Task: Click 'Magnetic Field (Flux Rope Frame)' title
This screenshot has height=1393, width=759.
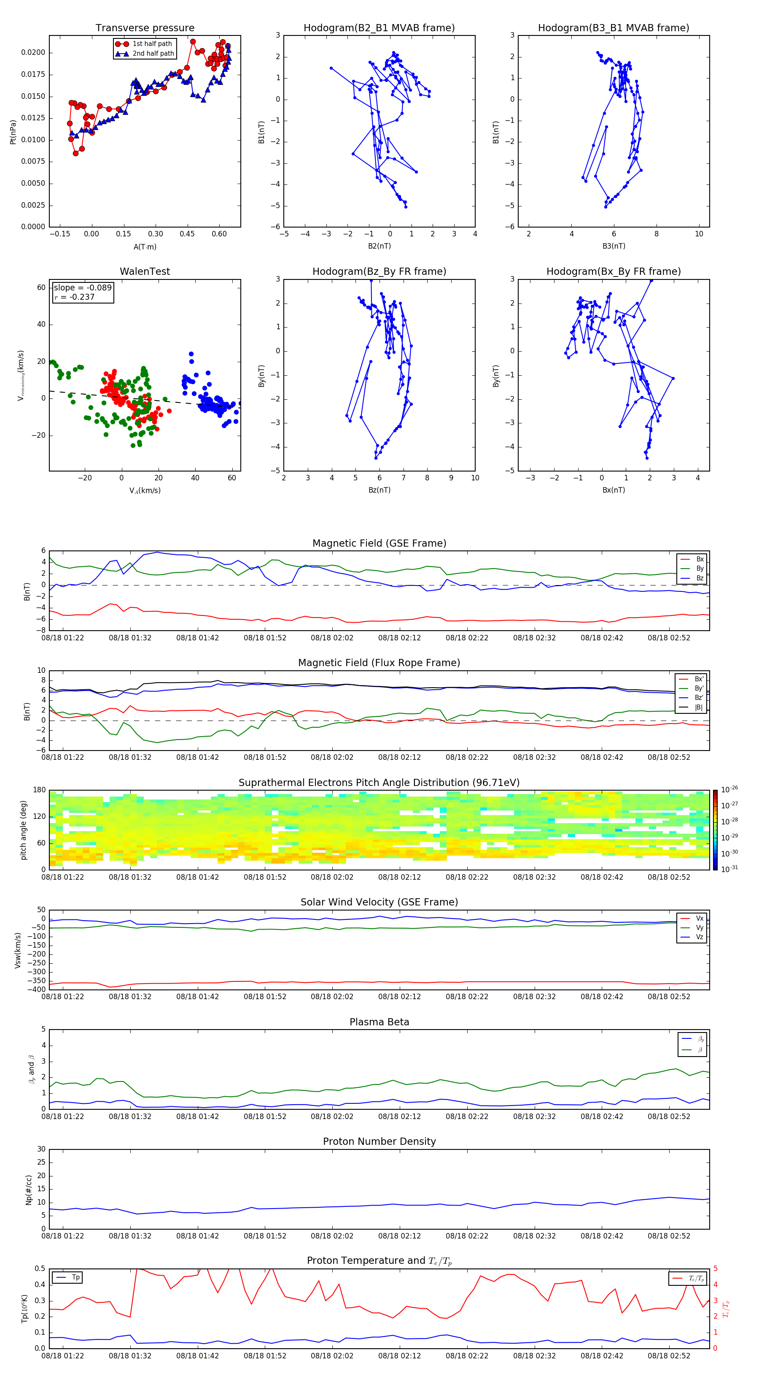Action: pos(379,663)
